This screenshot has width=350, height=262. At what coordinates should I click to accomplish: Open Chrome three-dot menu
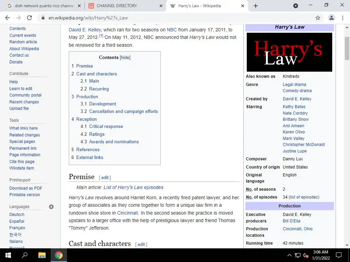pyautogui.click(x=342, y=18)
